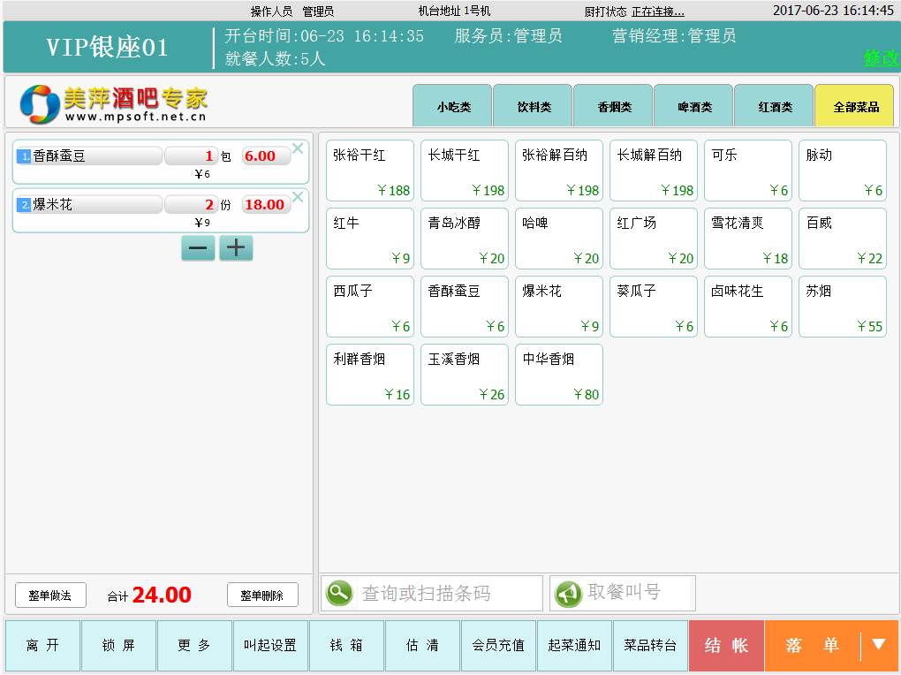
Task: Decrease quantity with the minus button
Action: (x=198, y=248)
